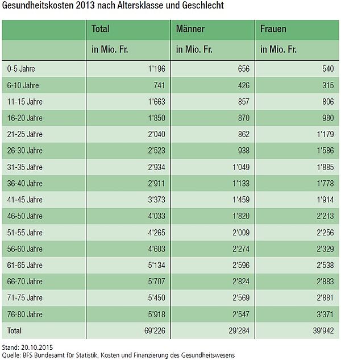Click the table title 'Gesundheitskosten 2013 nach Altersklasse und Geschlecht'
Image resolution: width=341 pixels, height=360 pixels.
point(113,6)
